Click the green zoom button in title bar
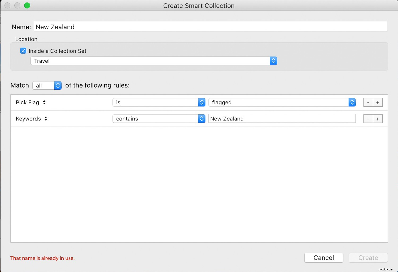This screenshot has height=272, width=398. click(x=27, y=5)
